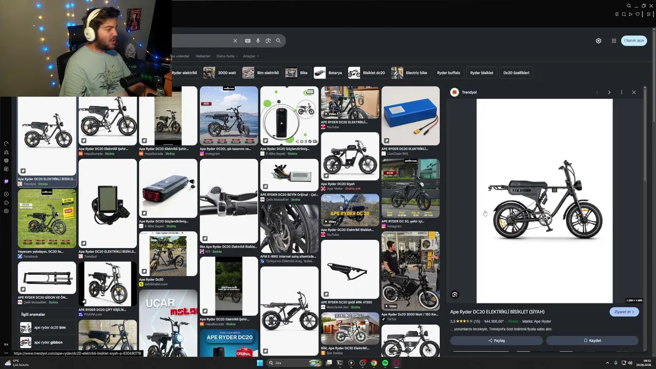
Task: Search inside image with the Lens icon
Action: pyautogui.click(x=455, y=294)
